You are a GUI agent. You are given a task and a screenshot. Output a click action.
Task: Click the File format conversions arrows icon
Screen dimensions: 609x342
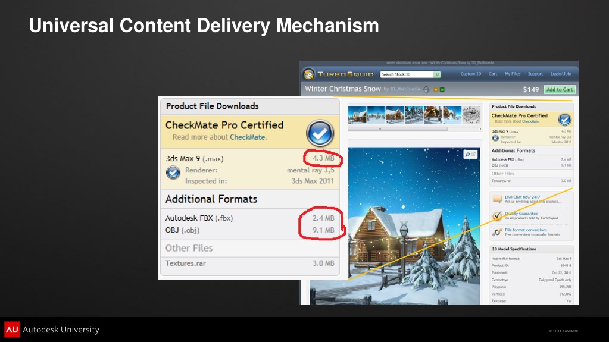click(x=497, y=232)
